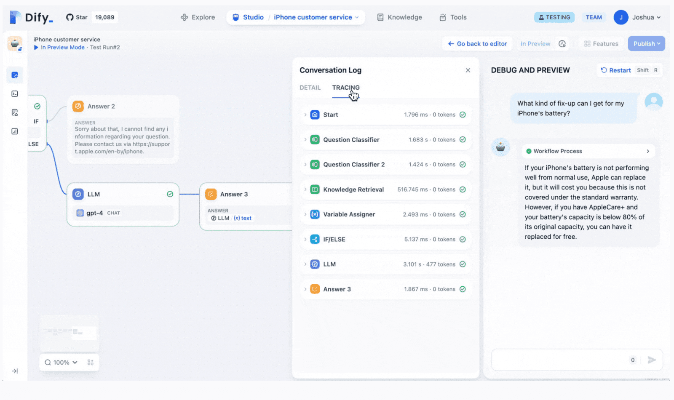Open the Features panel
The image size is (674, 400).
pos(601,44)
